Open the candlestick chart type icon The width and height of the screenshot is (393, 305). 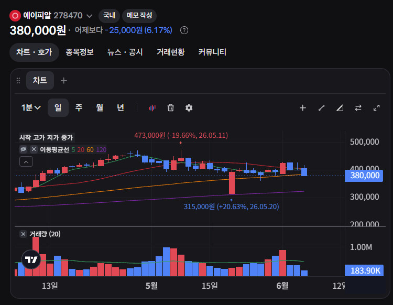pyautogui.click(x=152, y=108)
